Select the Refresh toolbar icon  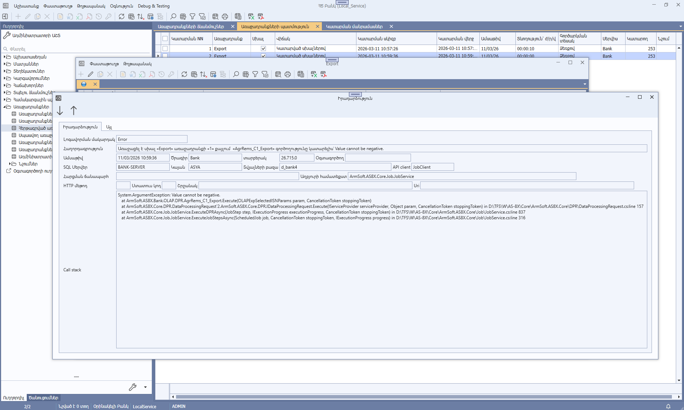pyautogui.click(x=122, y=16)
